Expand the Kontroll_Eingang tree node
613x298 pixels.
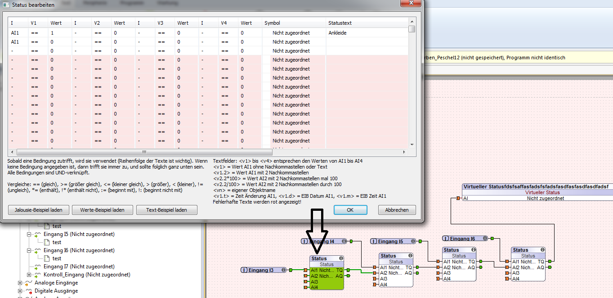coord(29,275)
